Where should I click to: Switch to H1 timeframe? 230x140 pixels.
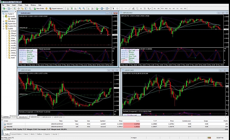(x=170, y=9)
